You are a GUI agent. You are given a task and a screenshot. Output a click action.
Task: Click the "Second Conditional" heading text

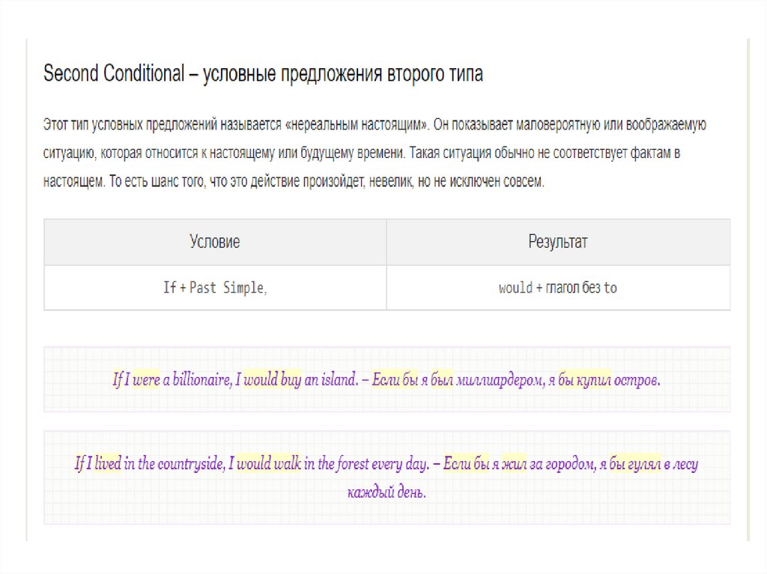click(x=113, y=74)
